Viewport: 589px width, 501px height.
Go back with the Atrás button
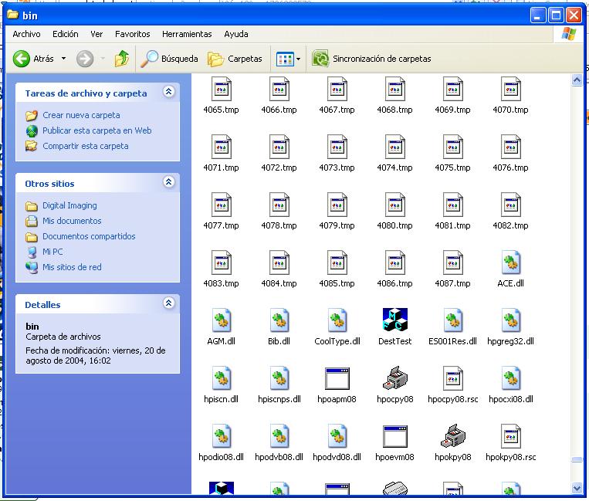pyautogui.click(x=33, y=59)
